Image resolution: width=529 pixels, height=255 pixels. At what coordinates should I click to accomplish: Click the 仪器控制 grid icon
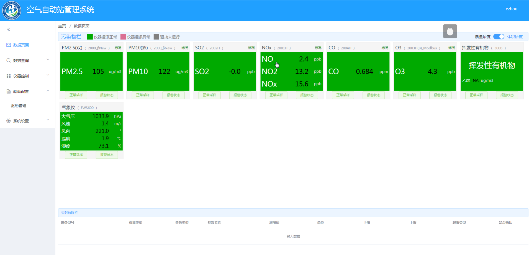coord(9,76)
